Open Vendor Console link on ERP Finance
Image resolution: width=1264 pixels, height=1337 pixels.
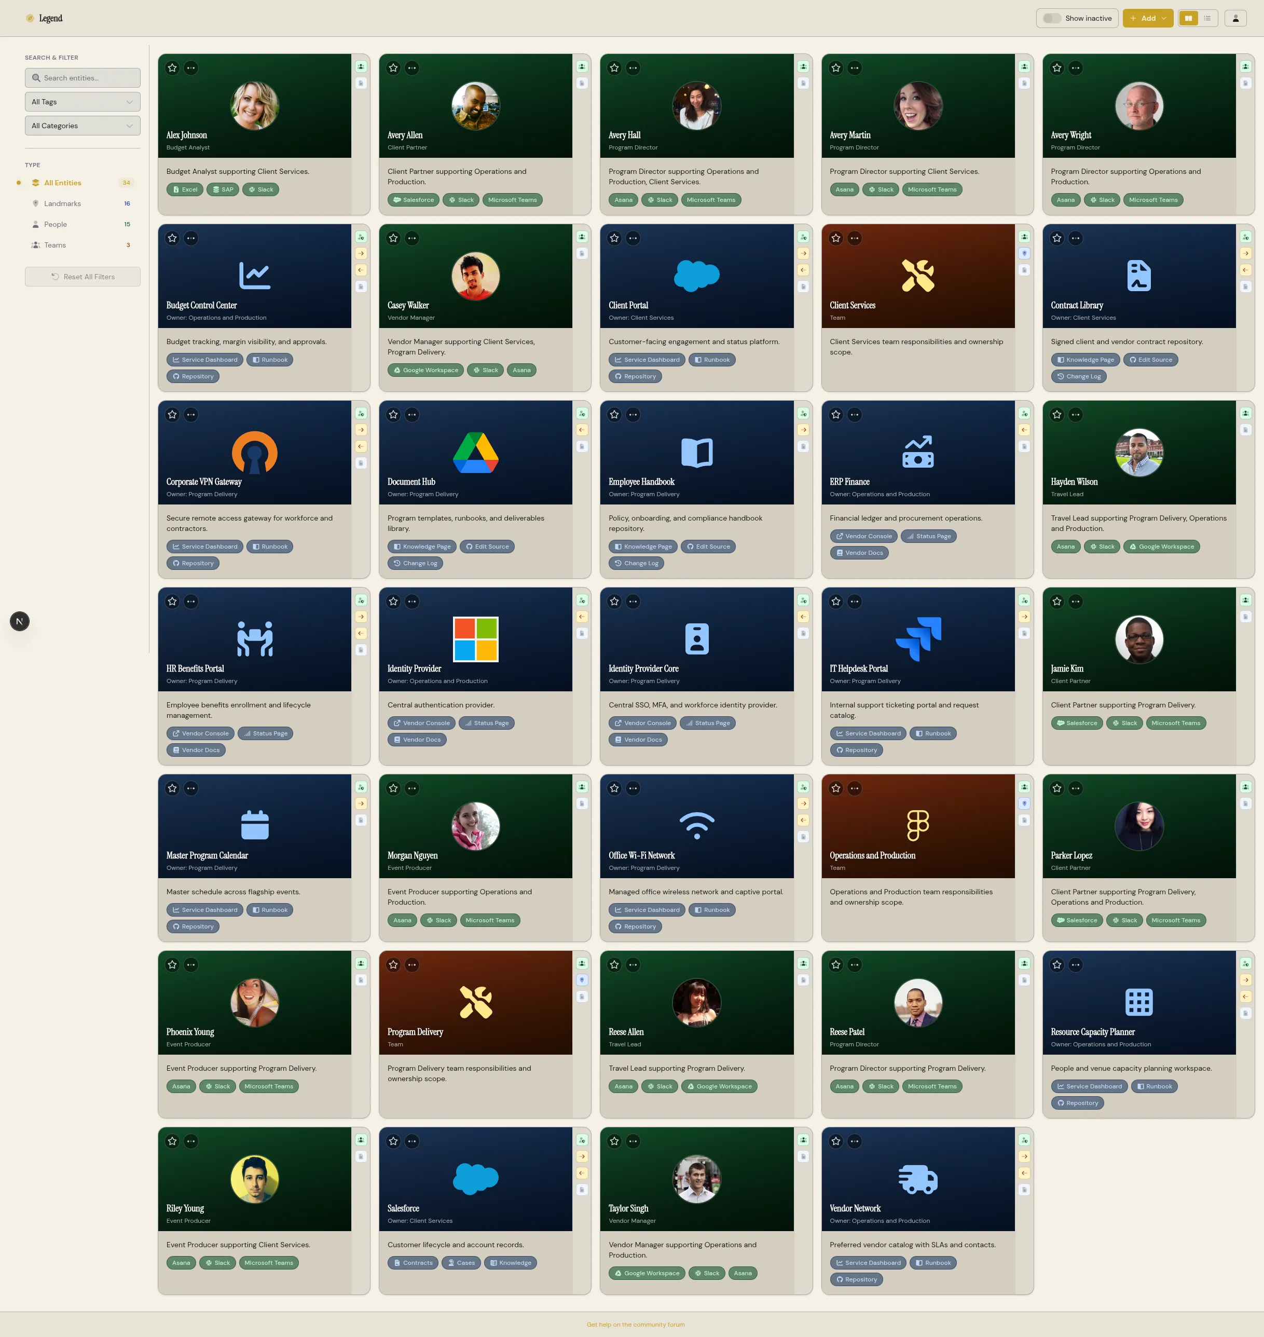pyautogui.click(x=864, y=537)
